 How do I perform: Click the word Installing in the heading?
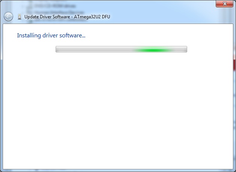click(28, 36)
